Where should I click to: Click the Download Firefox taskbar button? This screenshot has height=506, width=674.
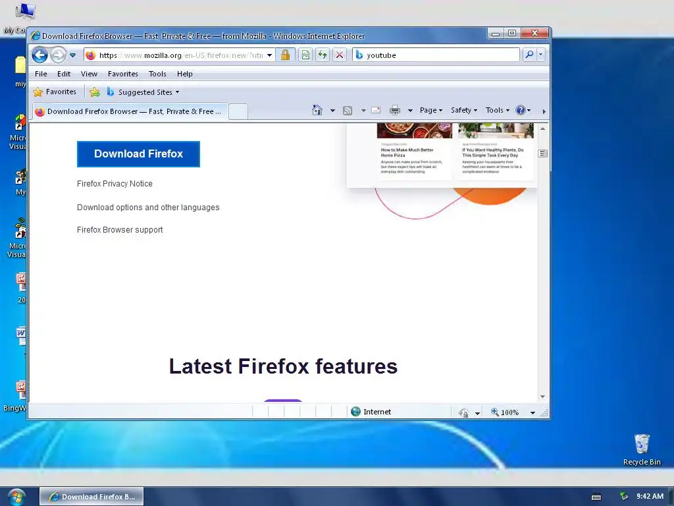click(x=91, y=497)
